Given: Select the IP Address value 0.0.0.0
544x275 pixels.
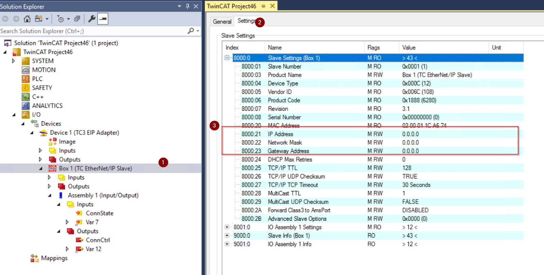Looking at the screenshot, I should tap(410, 134).
